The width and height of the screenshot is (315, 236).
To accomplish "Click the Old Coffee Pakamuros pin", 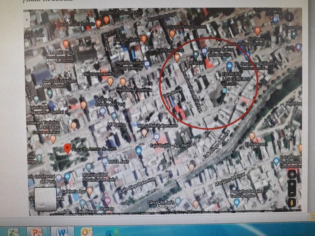I will pos(144,133).
